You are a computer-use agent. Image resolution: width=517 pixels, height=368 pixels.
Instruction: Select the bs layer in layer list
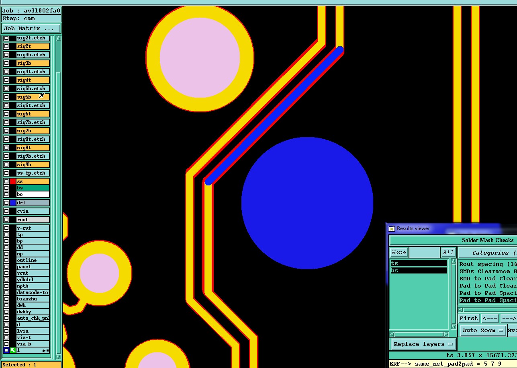33,188
